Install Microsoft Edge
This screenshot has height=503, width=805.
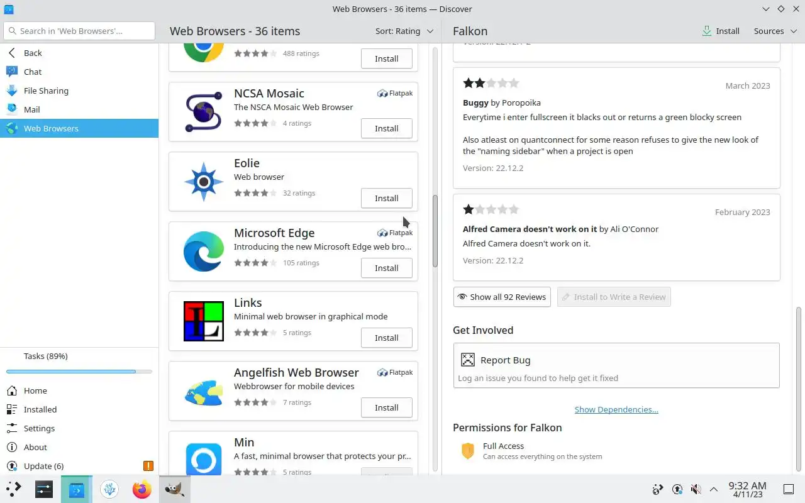386,268
